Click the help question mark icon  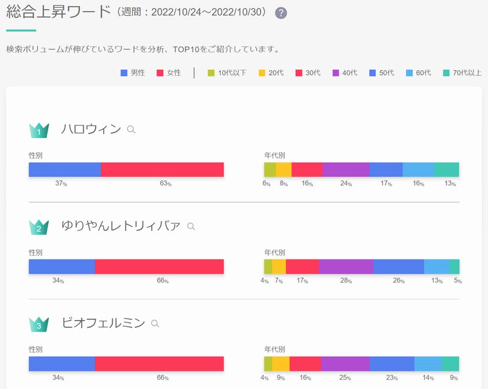(x=281, y=13)
